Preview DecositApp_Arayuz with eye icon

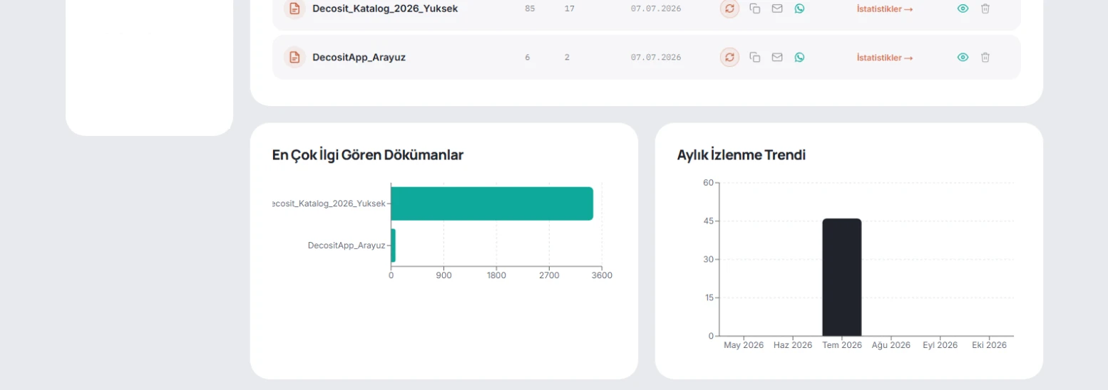(x=963, y=57)
